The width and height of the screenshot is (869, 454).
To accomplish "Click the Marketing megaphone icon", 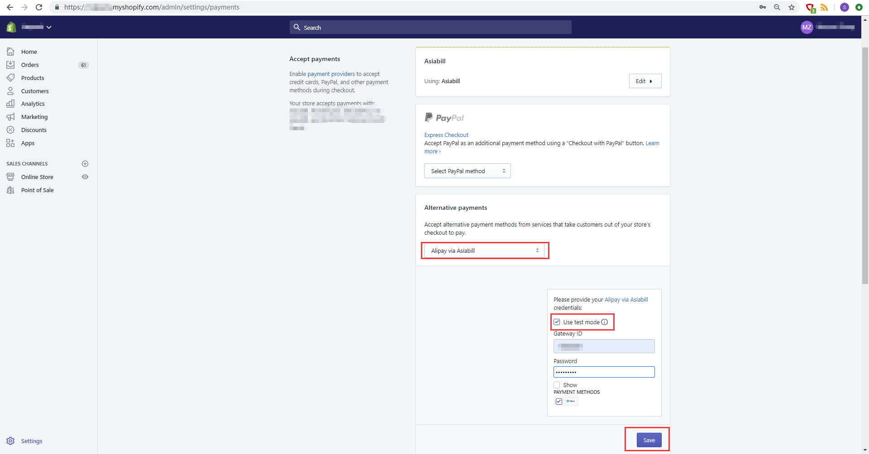I will coord(10,117).
